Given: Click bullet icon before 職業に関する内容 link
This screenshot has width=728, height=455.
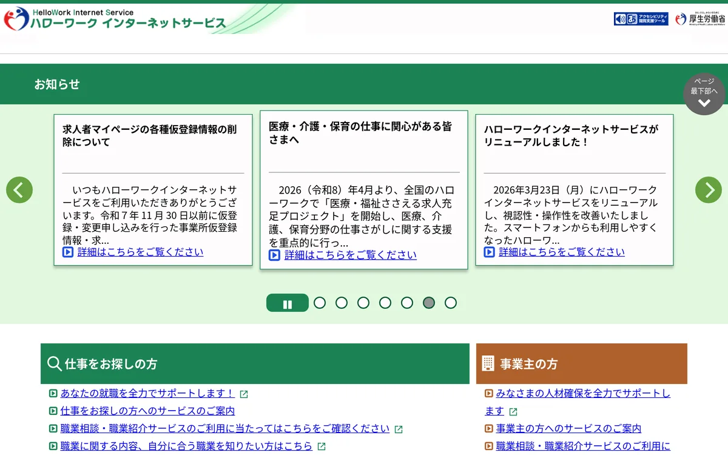Looking at the screenshot, I should pyautogui.click(x=53, y=447).
